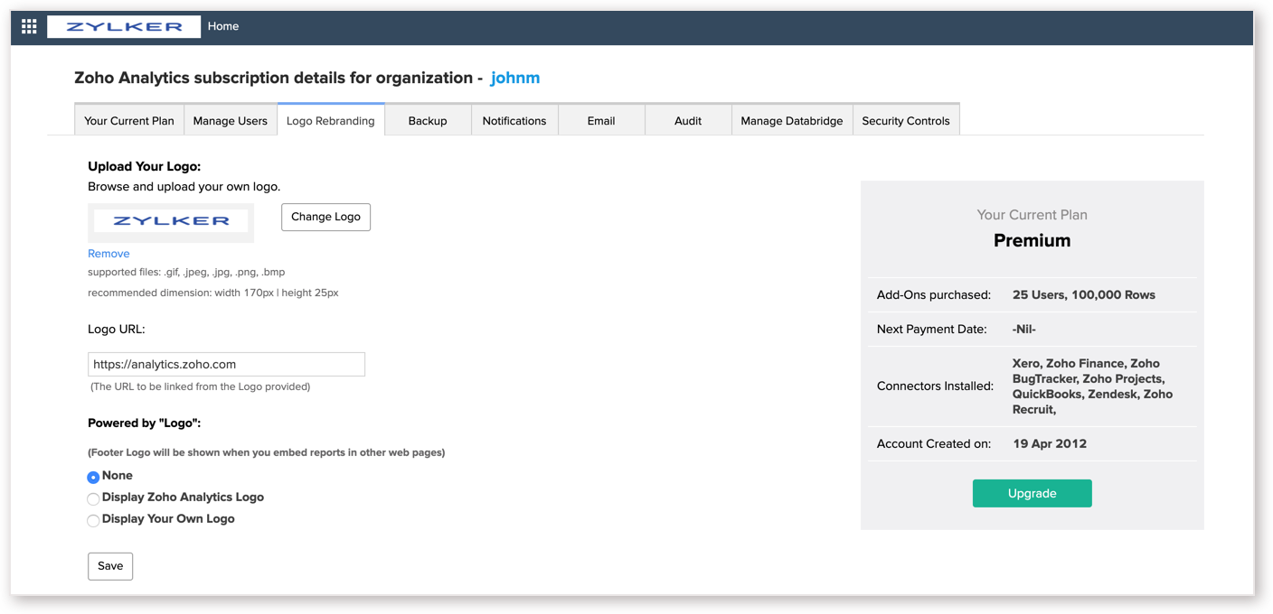Click the Change Logo button
1273x614 pixels.
point(325,217)
